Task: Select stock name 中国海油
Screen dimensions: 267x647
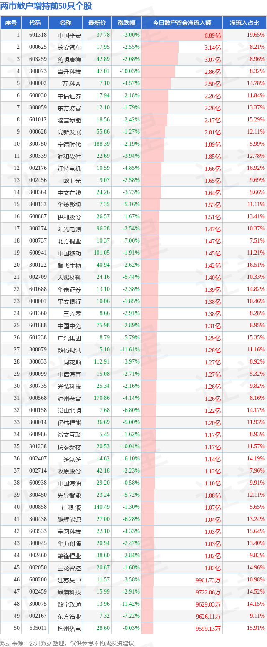Action: click(x=69, y=483)
